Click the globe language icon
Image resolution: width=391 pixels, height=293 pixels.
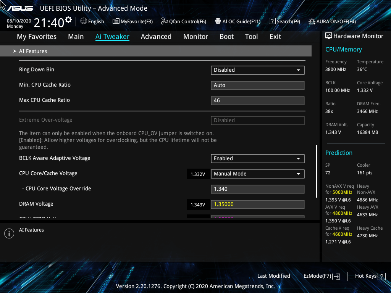point(84,21)
